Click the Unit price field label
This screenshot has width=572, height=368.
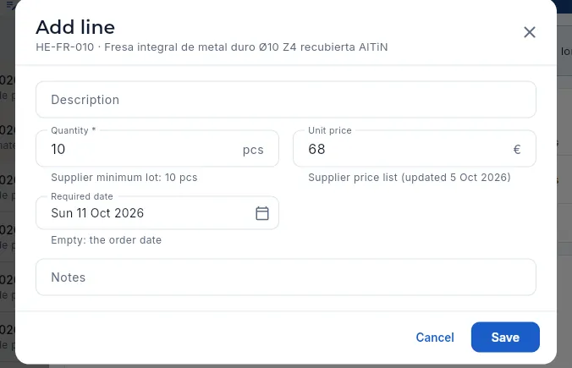330,130
